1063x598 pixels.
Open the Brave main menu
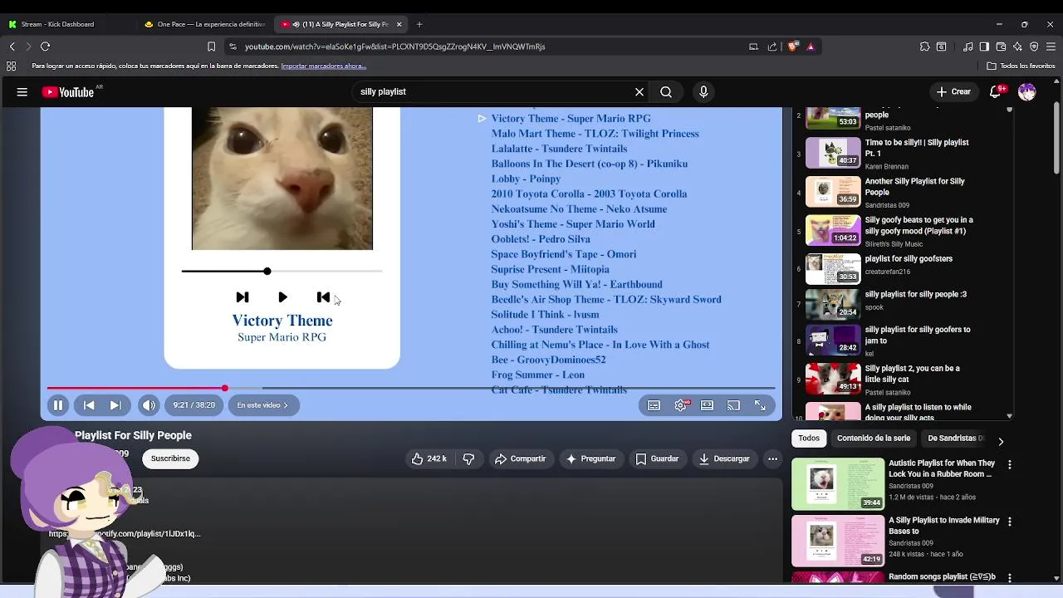pos(1051,47)
